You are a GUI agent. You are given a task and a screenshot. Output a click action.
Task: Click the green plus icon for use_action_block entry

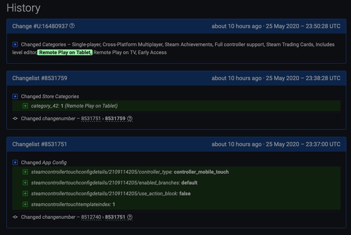pos(25,193)
